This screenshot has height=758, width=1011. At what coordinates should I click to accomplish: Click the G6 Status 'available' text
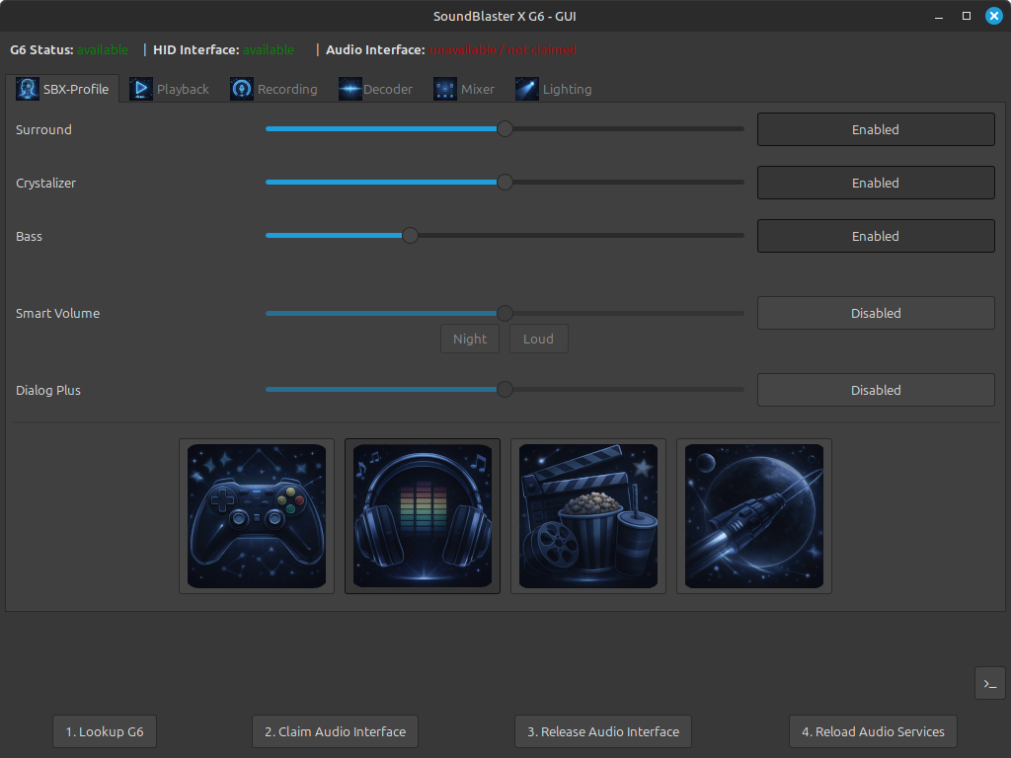click(x=103, y=49)
